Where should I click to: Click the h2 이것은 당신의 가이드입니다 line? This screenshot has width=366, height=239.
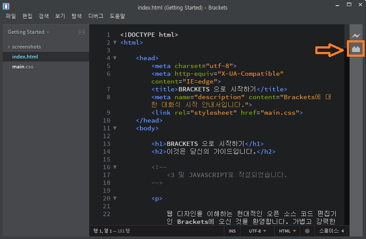point(214,152)
